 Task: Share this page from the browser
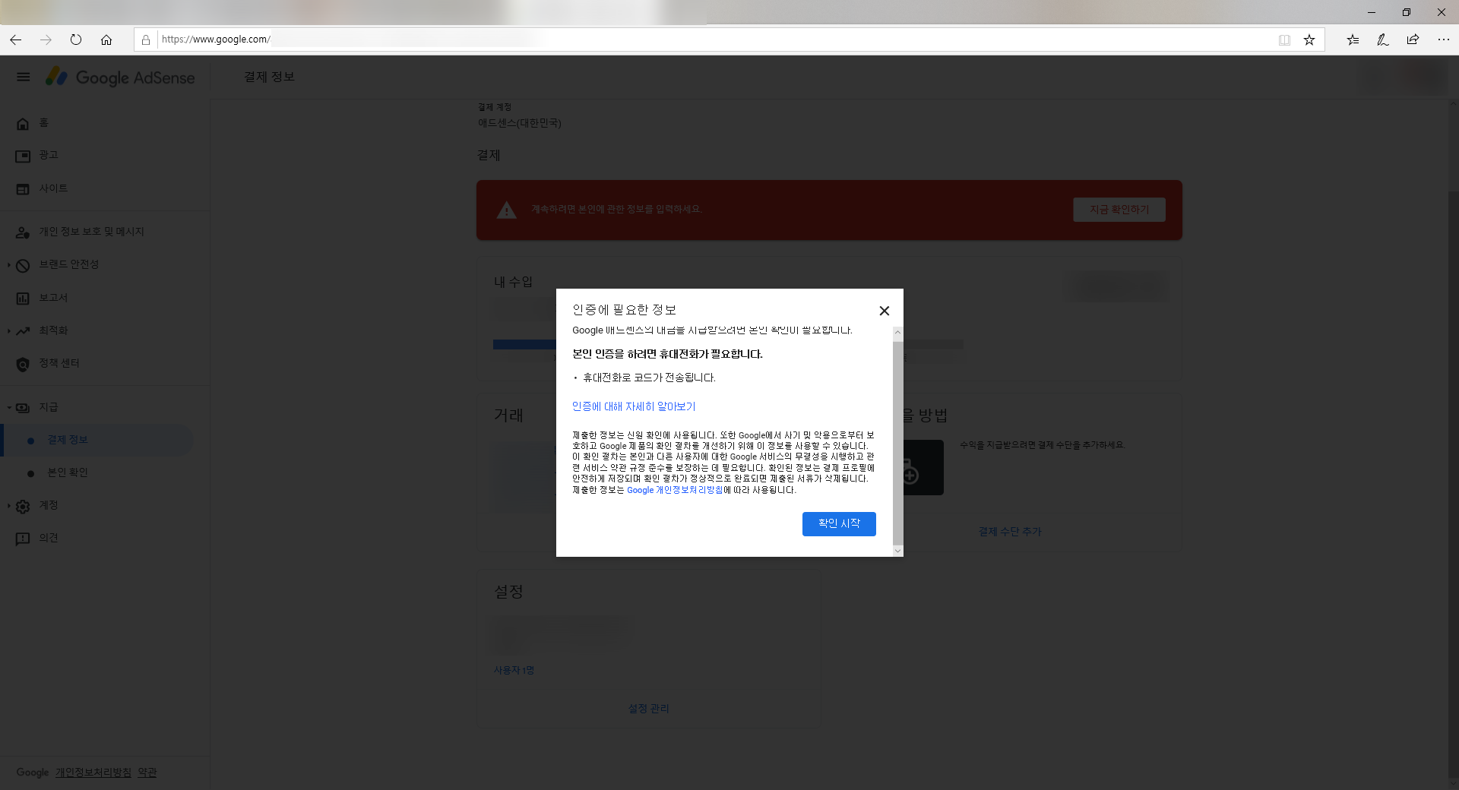1413,39
